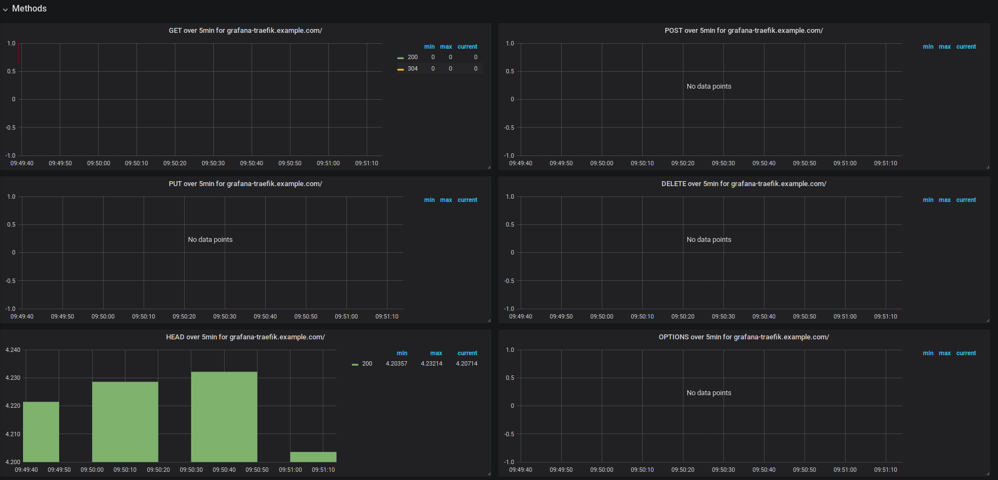Viewport: 998px width, 480px height.
Task: Sort DELETE legend by min
Action: 928,200
